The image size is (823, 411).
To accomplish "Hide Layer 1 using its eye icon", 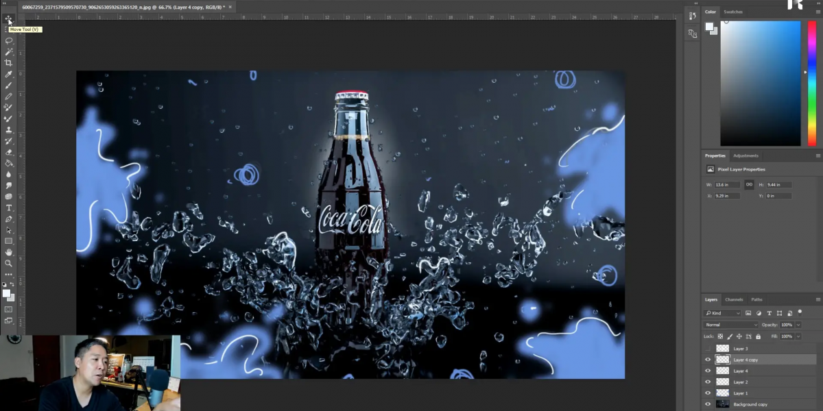I will tap(708, 393).
